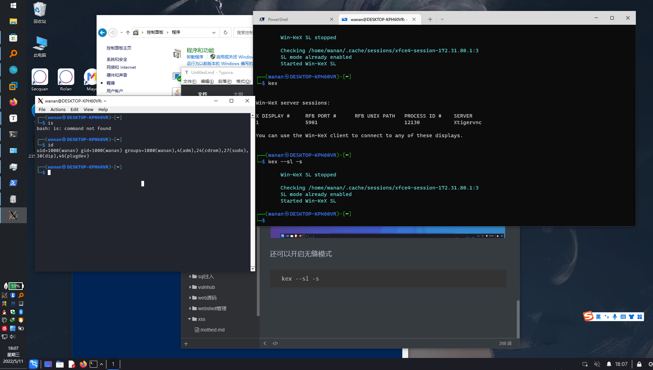This screenshot has height=370, width=653.
Task: Toggle source code mode in Typora
Action: [275, 343]
